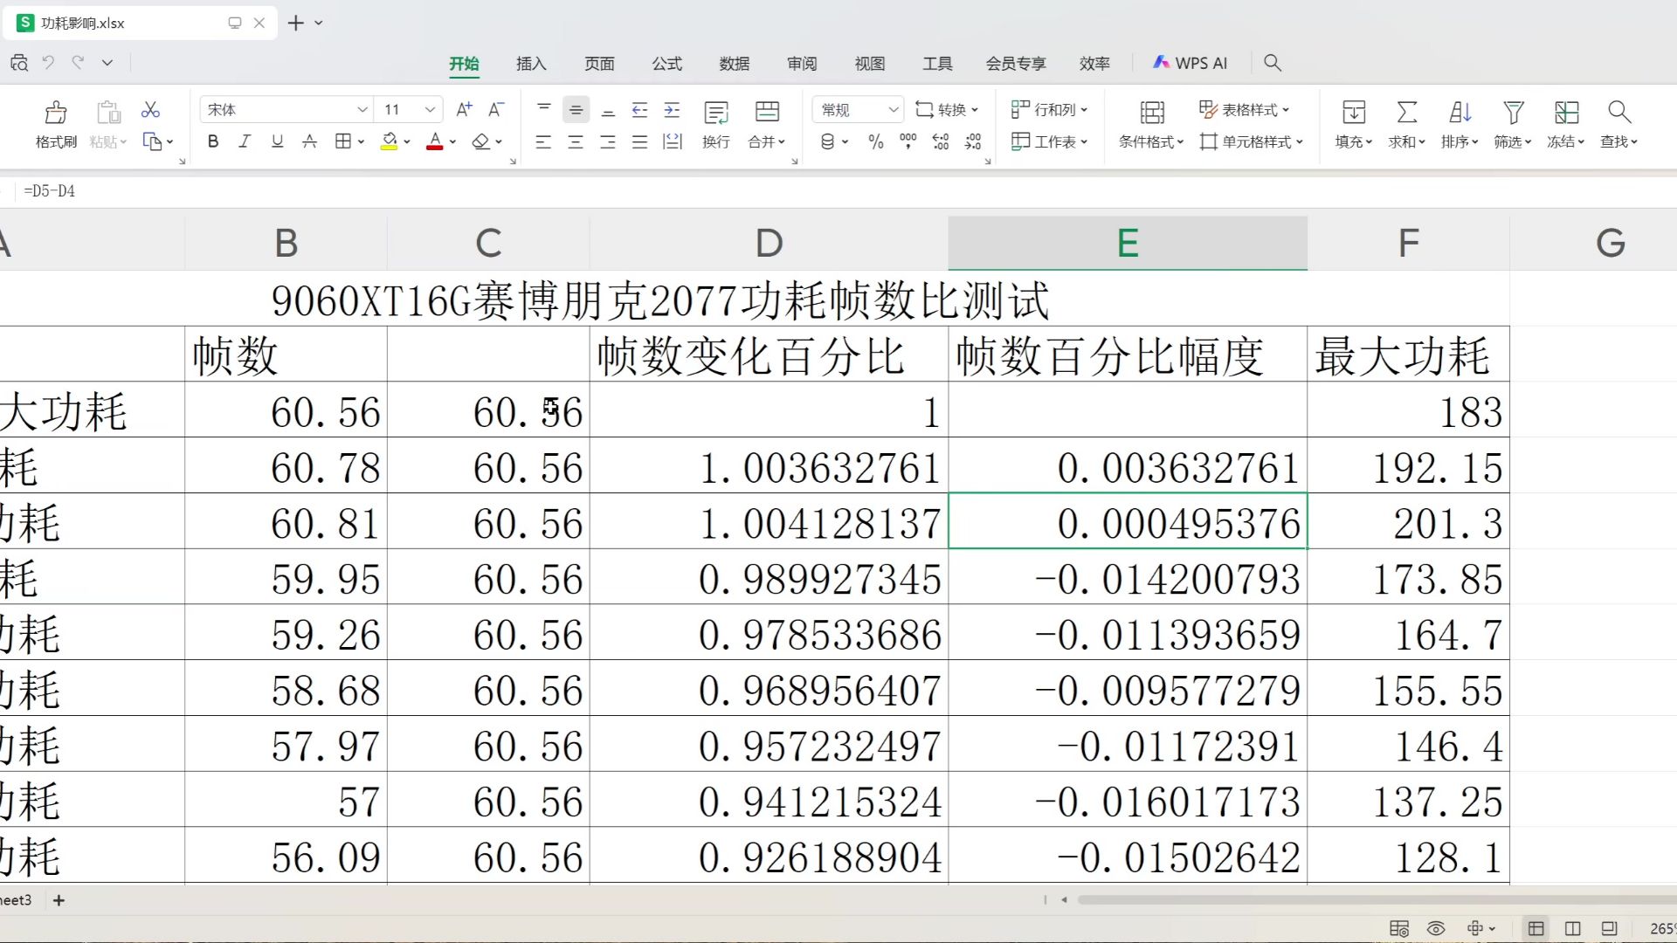This screenshot has height=943, width=1677.
Task: Apply the red font color
Action: tap(434, 141)
